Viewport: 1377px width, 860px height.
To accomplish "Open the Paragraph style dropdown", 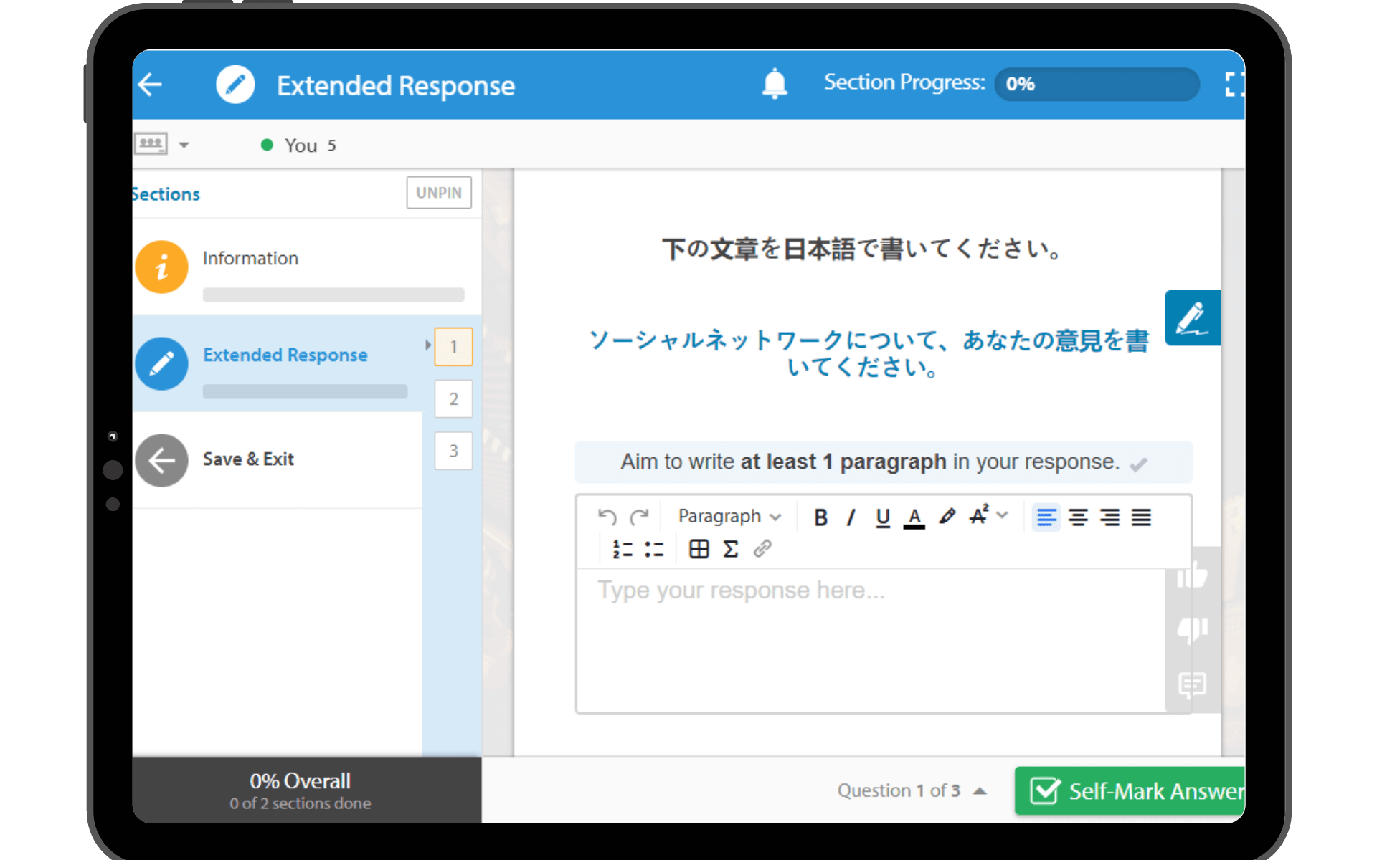I will [x=729, y=517].
